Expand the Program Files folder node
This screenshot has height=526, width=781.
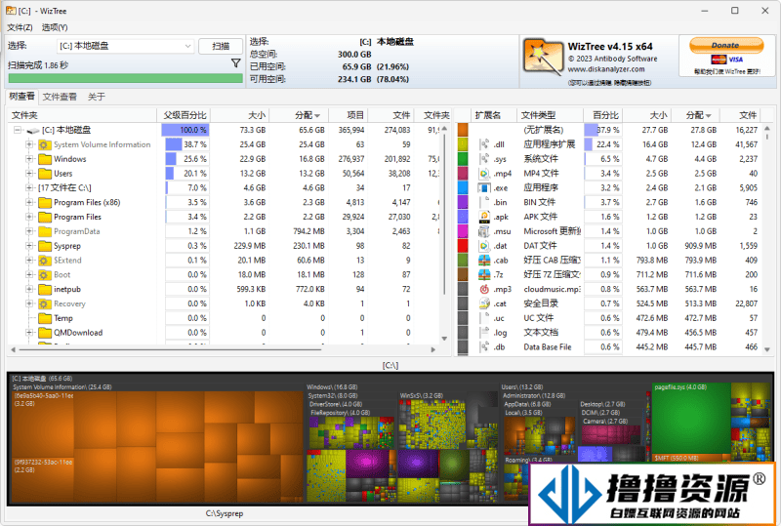click(29, 217)
